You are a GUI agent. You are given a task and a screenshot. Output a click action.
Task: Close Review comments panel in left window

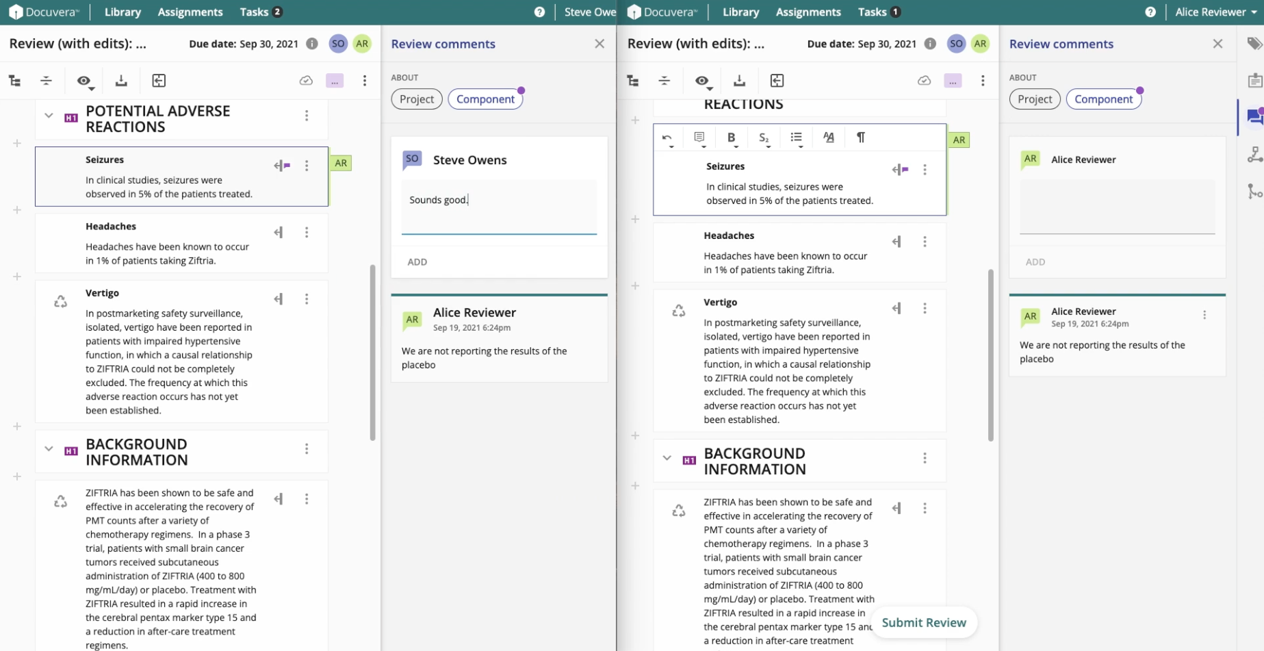[599, 44]
